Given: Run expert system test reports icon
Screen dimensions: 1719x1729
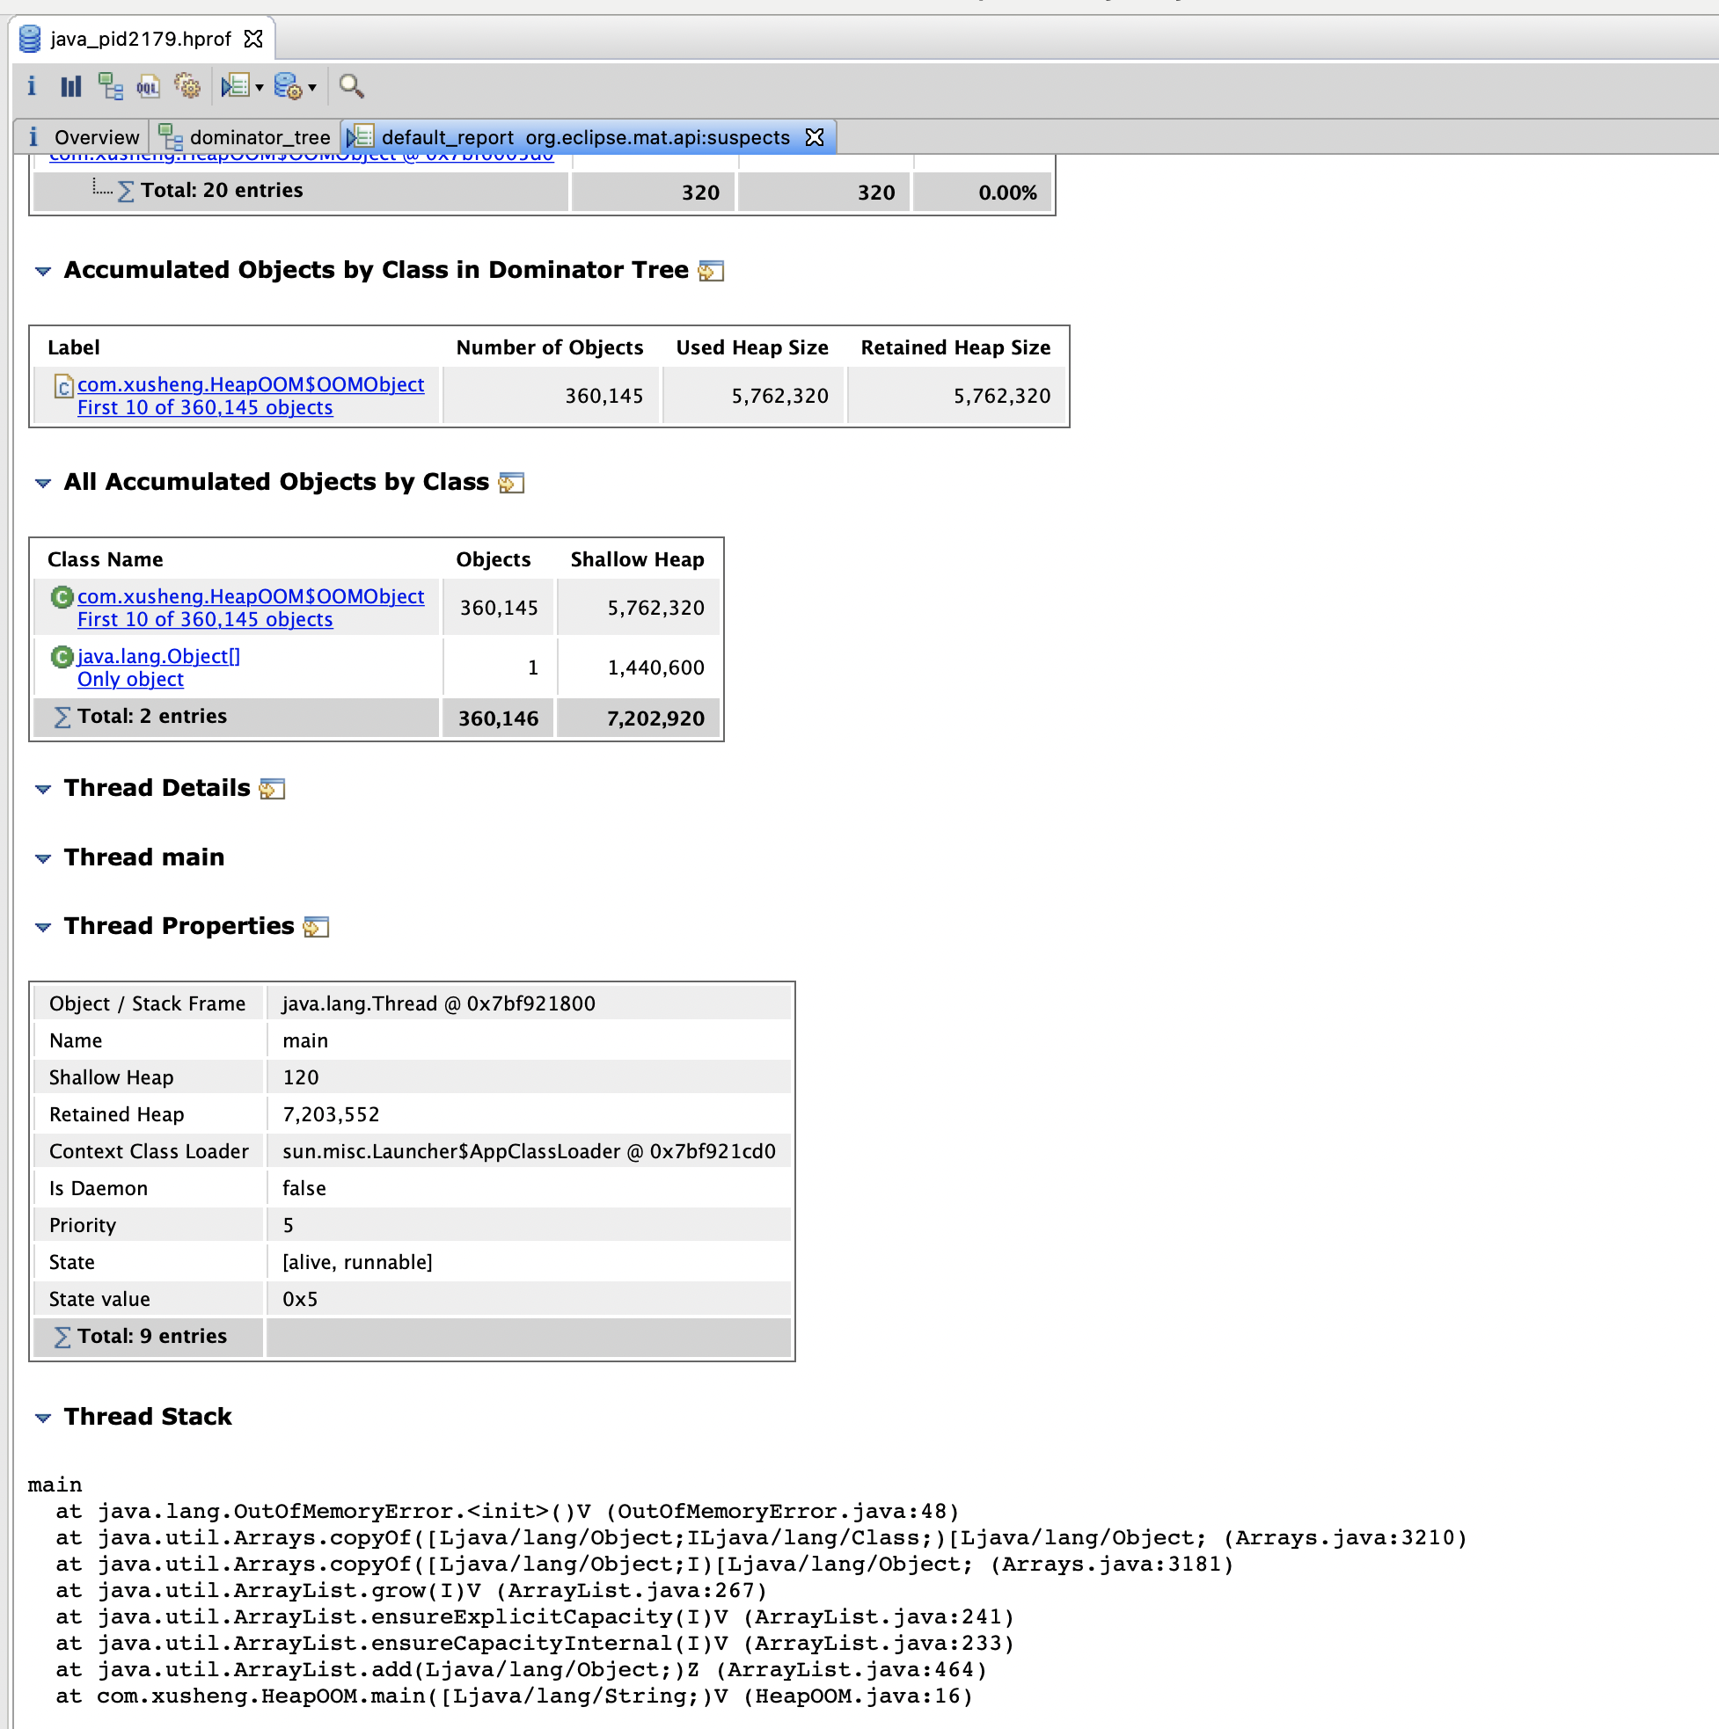Looking at the screenshot, I should pyautogui.click(x=236, y=86).
